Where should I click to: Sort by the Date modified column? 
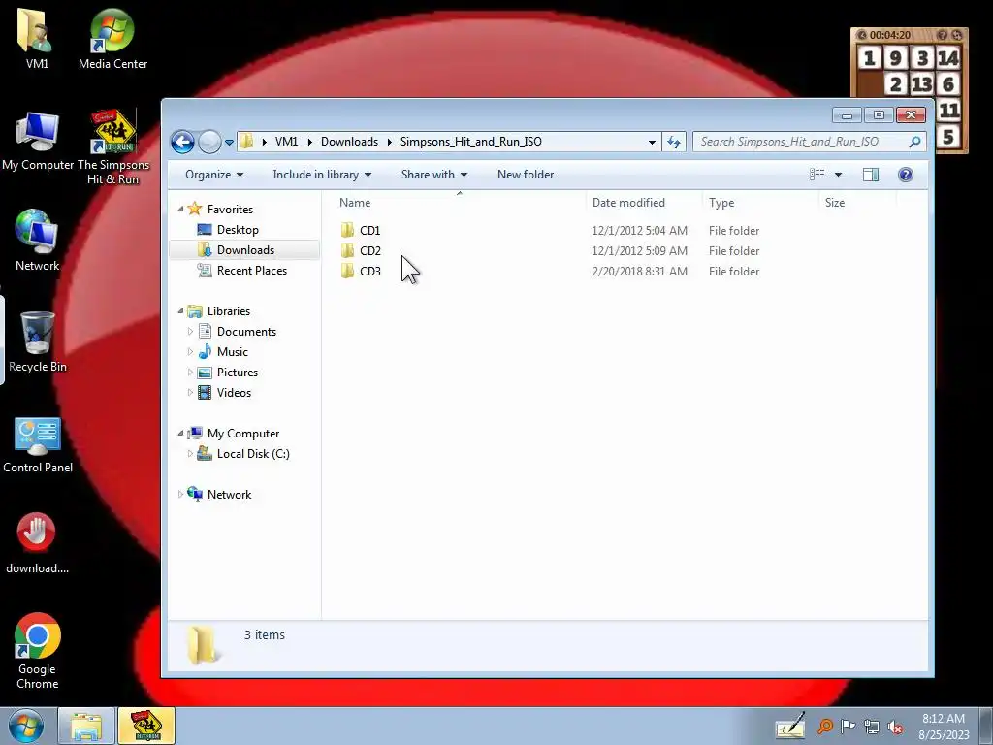(644, 203)
